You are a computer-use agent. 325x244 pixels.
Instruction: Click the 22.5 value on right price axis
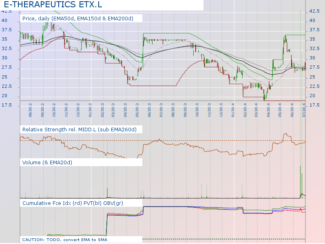(x=314, y=86)
